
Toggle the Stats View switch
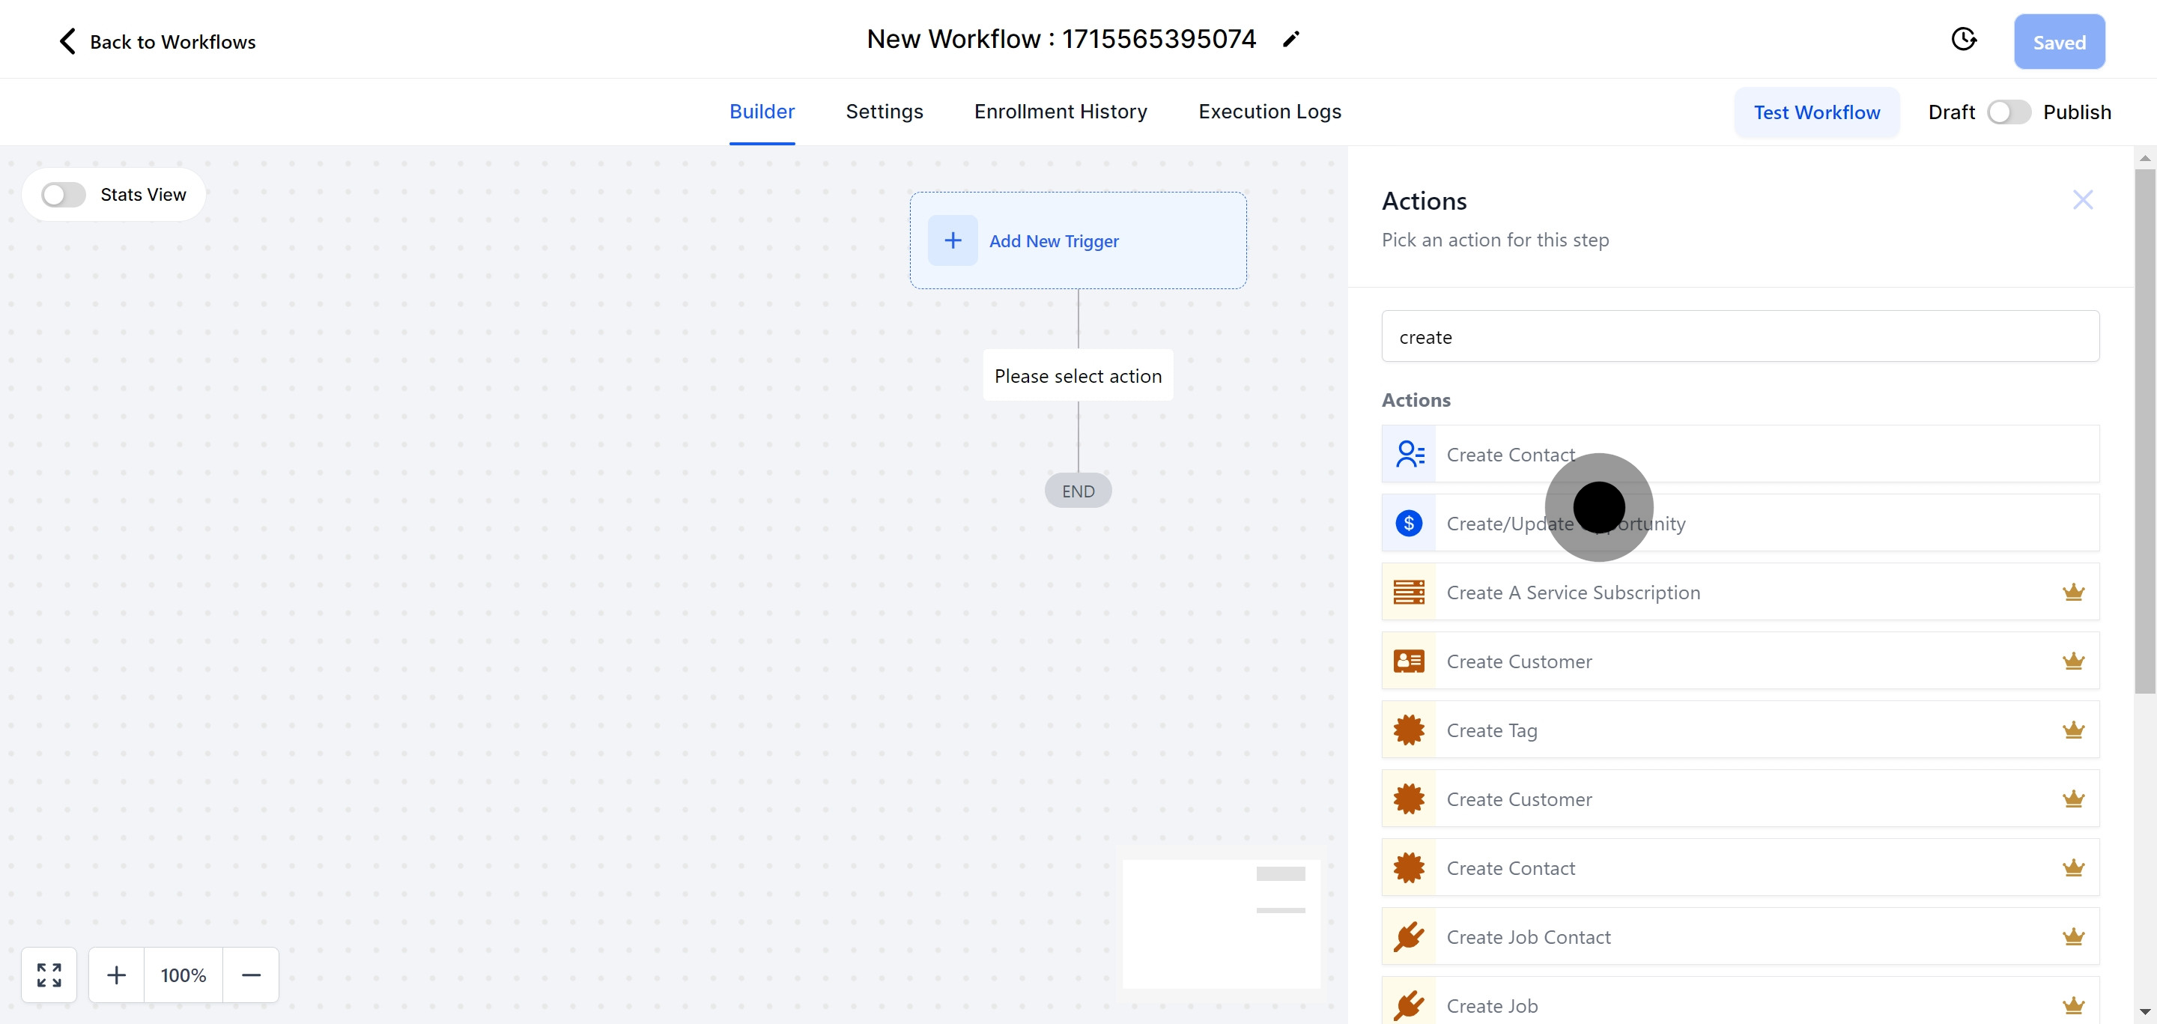64,195
